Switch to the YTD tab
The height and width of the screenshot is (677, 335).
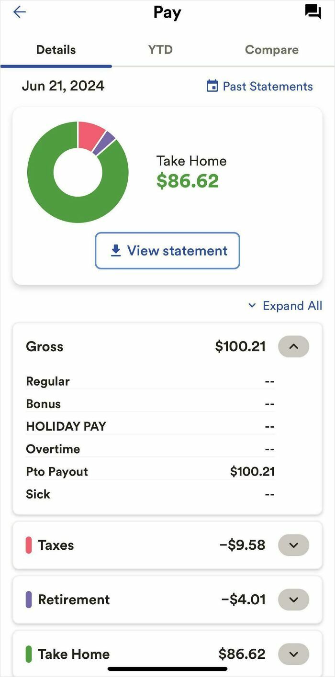(160, 49)
